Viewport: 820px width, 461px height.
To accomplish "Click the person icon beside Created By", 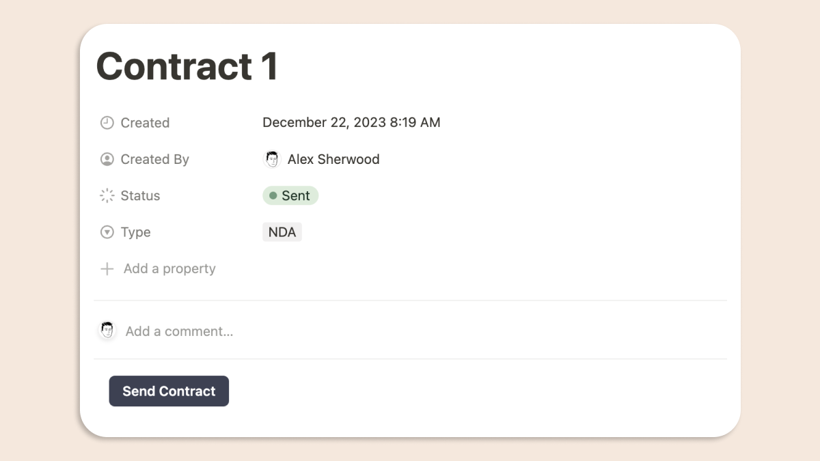I will (x=107, y=159).
